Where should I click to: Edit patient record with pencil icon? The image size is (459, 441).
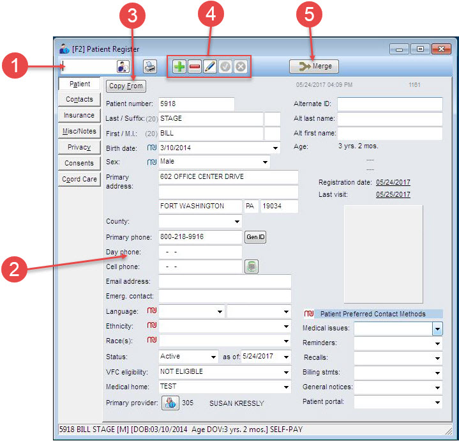coord(210,66)
